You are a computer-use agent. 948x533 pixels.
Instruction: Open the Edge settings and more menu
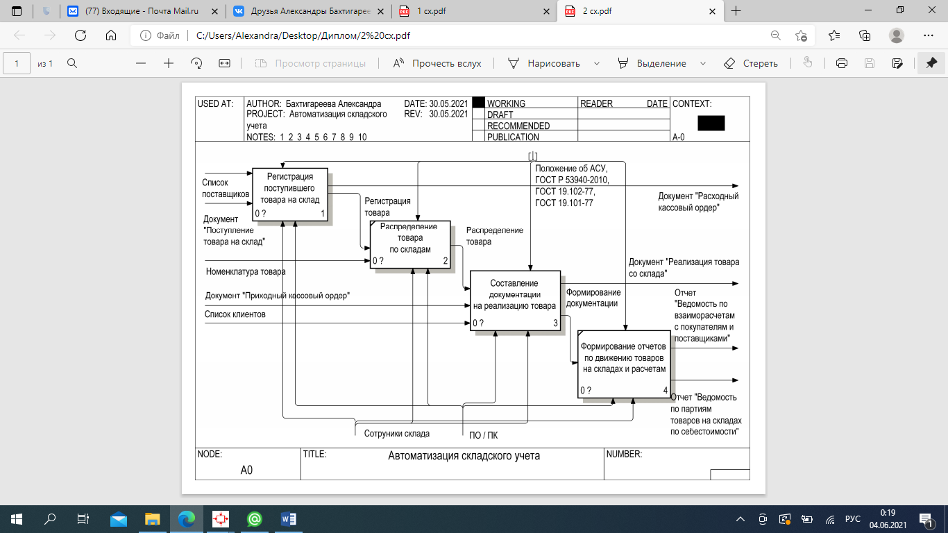[929, 35]
